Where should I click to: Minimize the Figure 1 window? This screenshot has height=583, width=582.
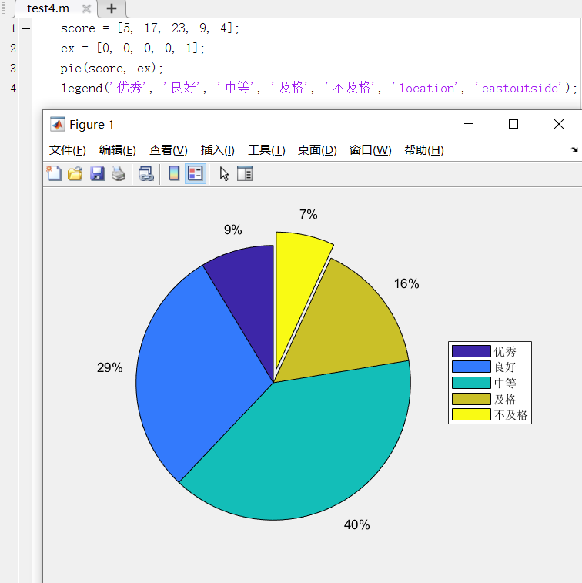point(469,124)
